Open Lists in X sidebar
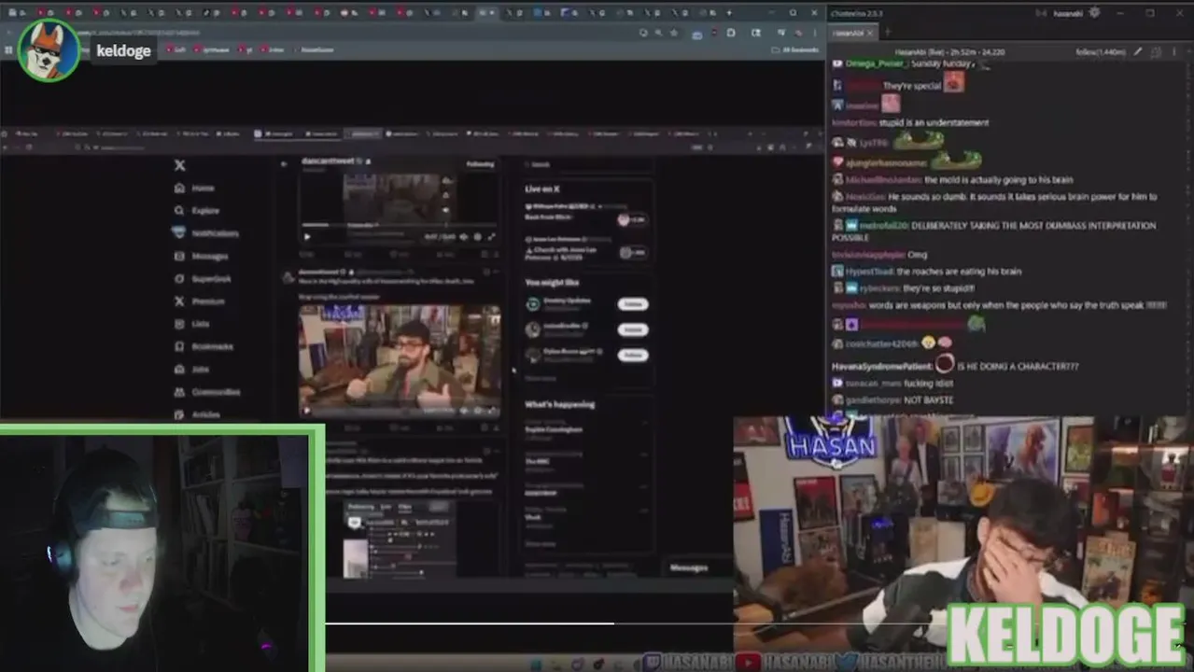Image resolution: width=1194 pixels, height=672 pixels. click(x=192, y=324)
